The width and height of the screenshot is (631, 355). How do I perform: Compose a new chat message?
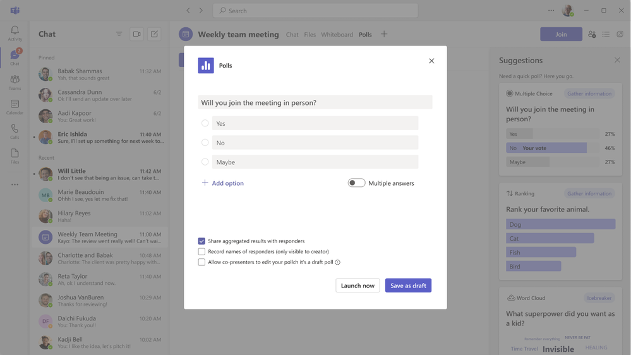pyautogui.click(x=155, y=34)
